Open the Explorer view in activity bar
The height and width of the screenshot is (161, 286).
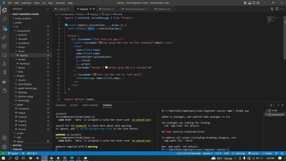click(x=4, y=10)
